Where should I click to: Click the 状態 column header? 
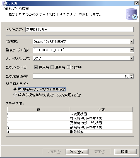coord(101,109)
